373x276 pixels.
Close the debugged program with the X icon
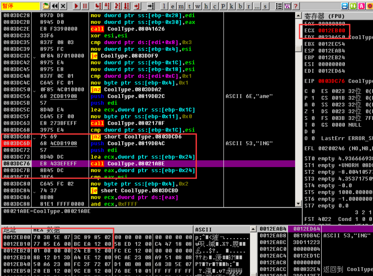tap(63, 6)
